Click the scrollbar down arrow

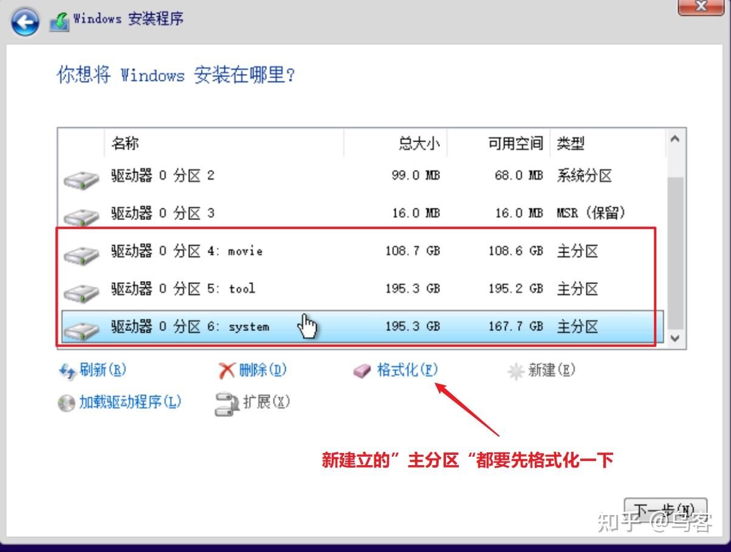pos(675,338)
